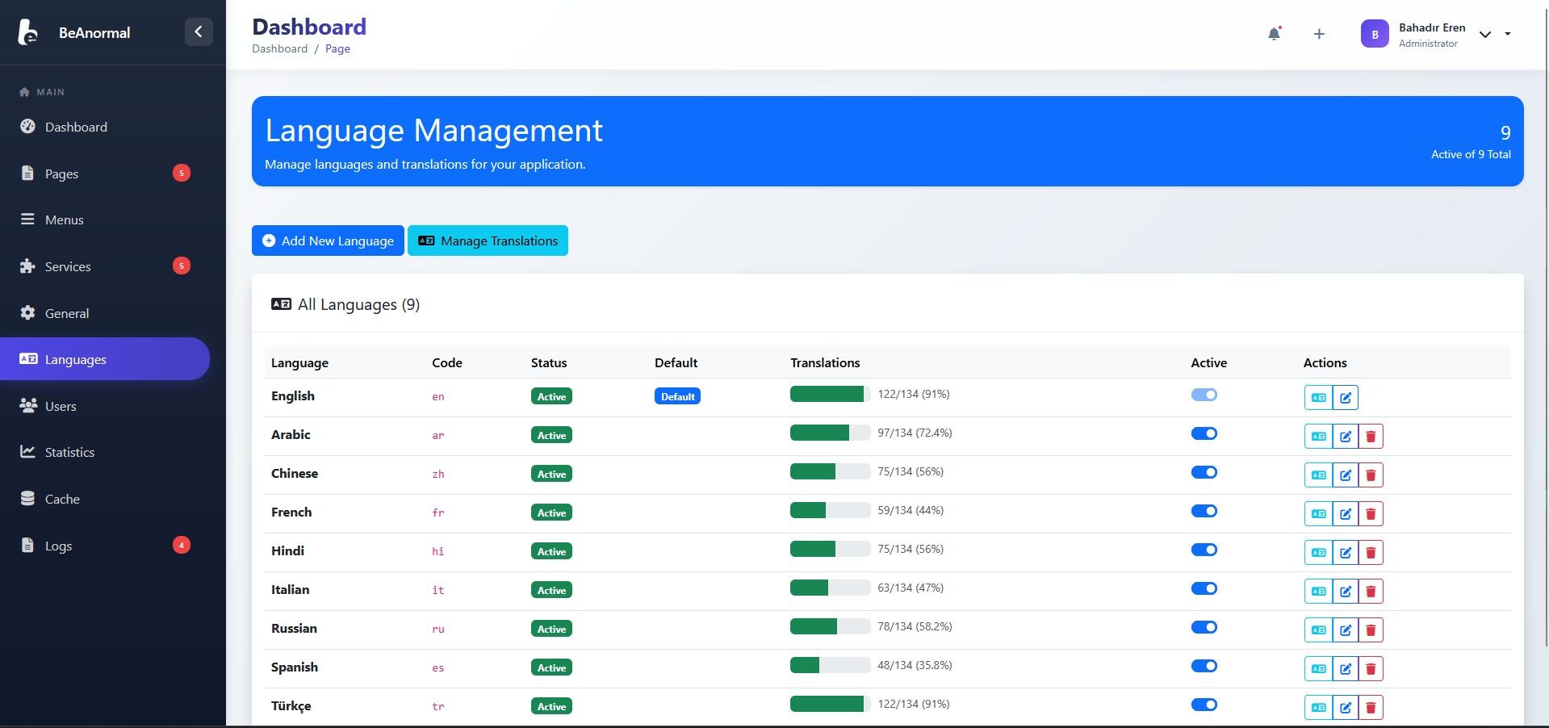Click the notification bell icon
This screenshot has width=1549, height=728.
point(1274,34)
